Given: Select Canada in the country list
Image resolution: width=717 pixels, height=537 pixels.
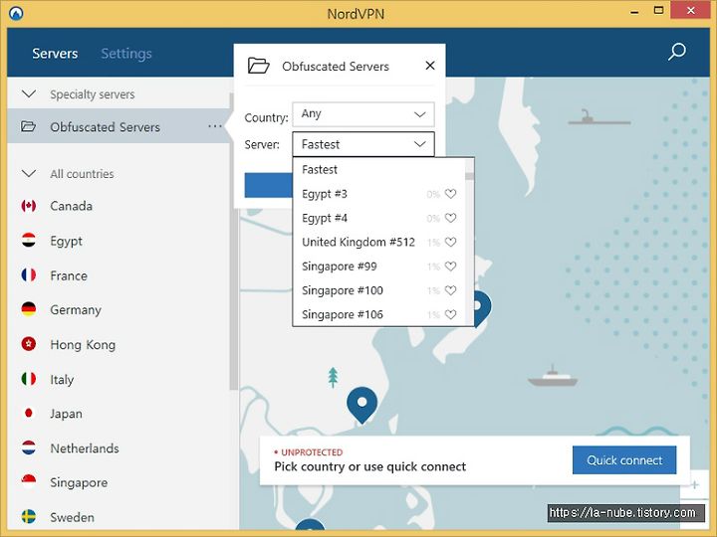Looking at the screenshot, I should click(119, 206).
